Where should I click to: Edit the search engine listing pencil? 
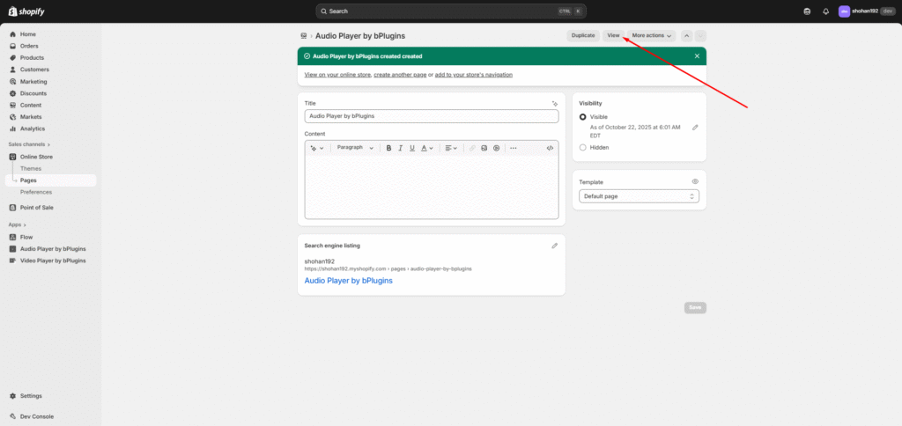coord(555,246)
